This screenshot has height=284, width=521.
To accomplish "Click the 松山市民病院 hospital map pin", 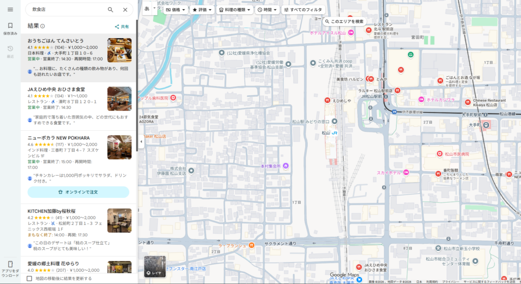I will 440,154.
